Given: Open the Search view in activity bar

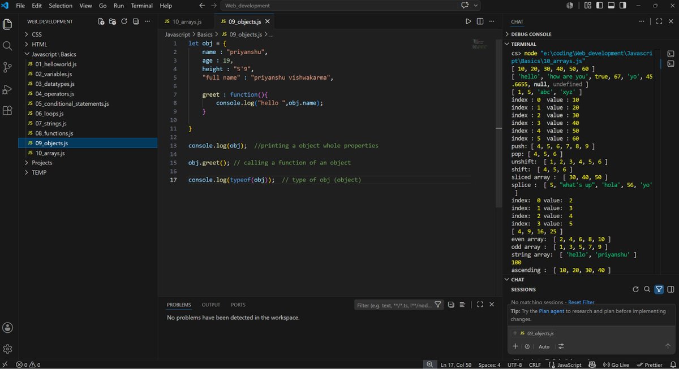Looking at the screenshot, I should click(7, 46).
